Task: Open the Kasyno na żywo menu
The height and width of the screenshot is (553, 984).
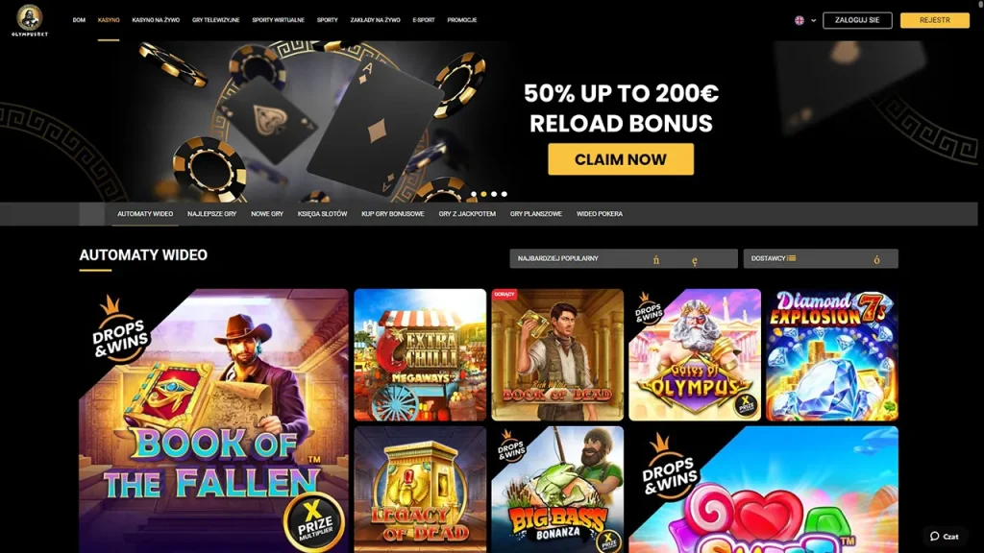Action: (156, 20)
